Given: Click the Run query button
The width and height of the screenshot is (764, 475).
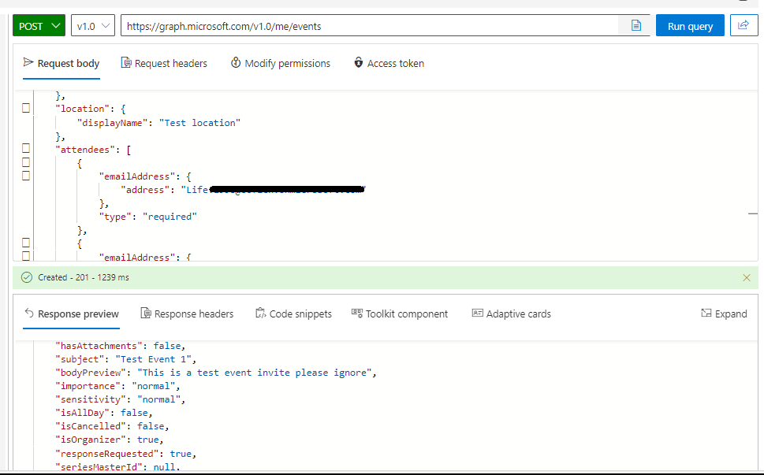Looking at the screenshot, I should pos(689,24).
